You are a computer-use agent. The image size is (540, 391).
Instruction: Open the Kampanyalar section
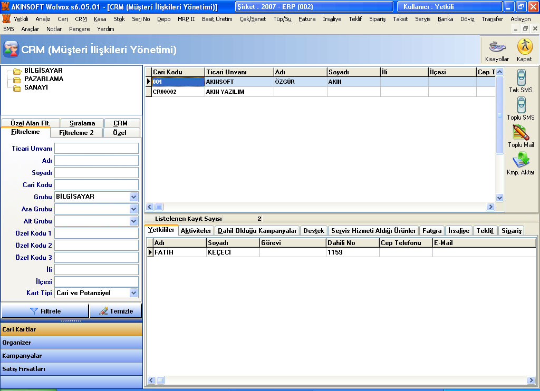point(71,356)
